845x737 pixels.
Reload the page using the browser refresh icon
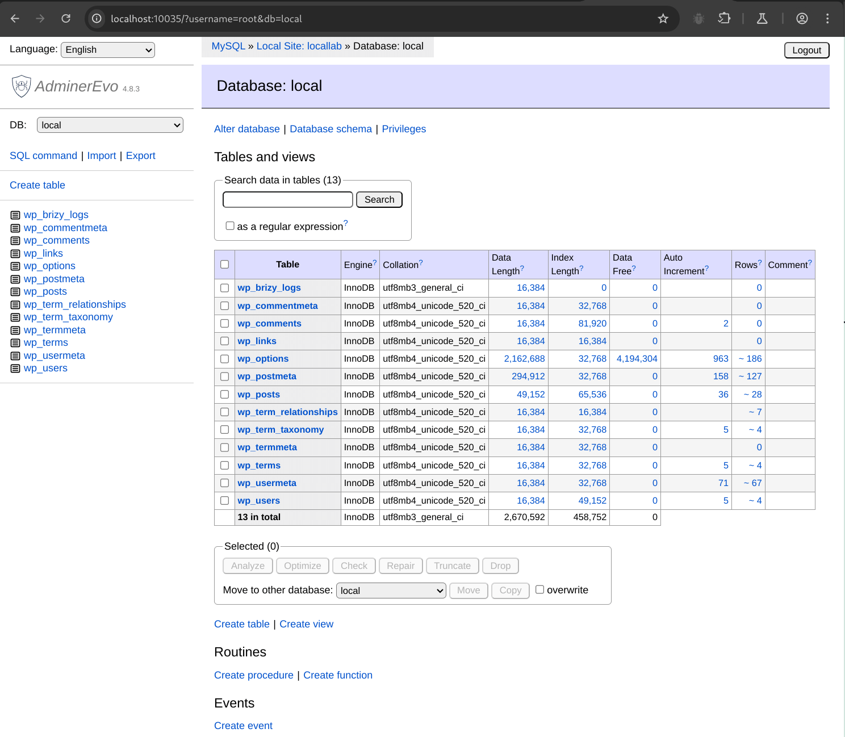click(66, 19)
